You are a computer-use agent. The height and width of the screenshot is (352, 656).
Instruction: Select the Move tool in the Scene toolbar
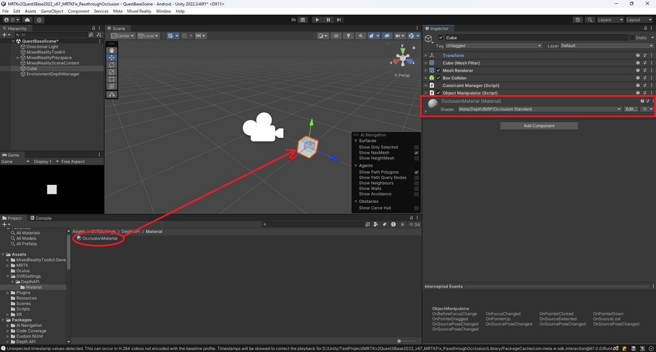pos(112,57)
